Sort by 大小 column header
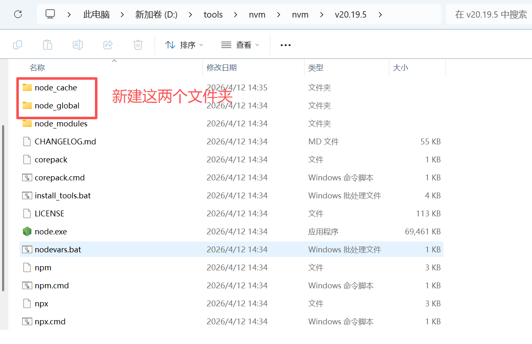 coord(401,67)
